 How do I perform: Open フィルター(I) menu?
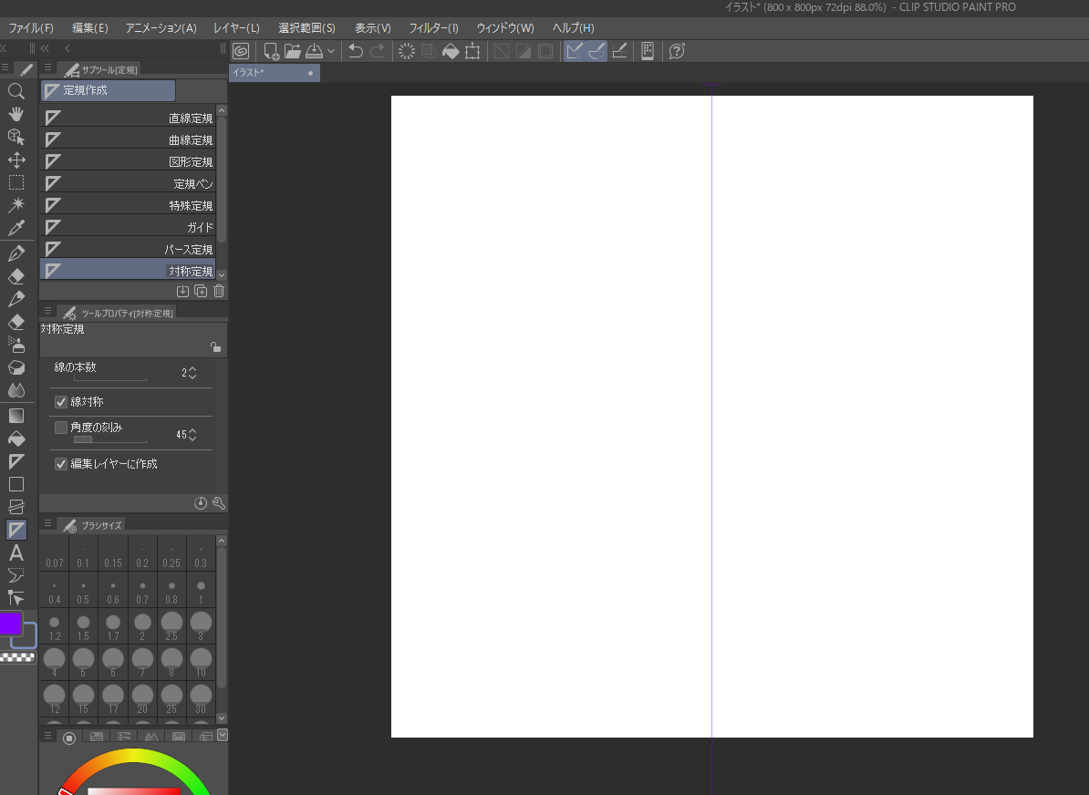coord(434,27)
